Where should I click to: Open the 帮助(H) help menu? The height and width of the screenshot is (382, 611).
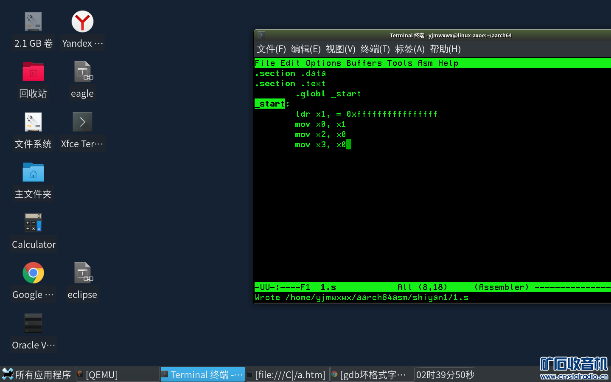pos(445,49)
